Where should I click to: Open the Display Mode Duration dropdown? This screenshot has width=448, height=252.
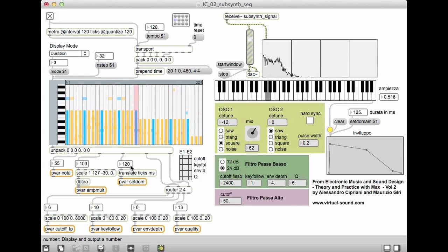tap(69, 54)
